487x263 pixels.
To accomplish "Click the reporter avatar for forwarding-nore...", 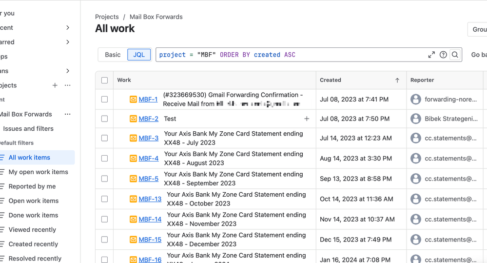I will click(415, 99).
